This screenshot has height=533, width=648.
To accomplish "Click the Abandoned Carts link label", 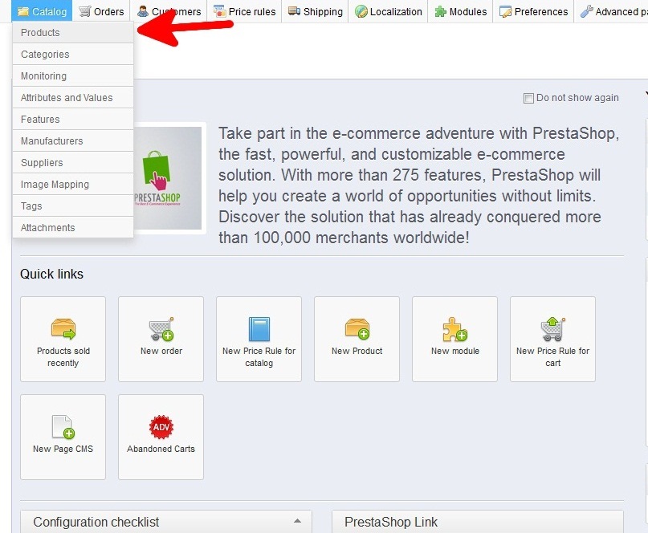I will point(161,449).
